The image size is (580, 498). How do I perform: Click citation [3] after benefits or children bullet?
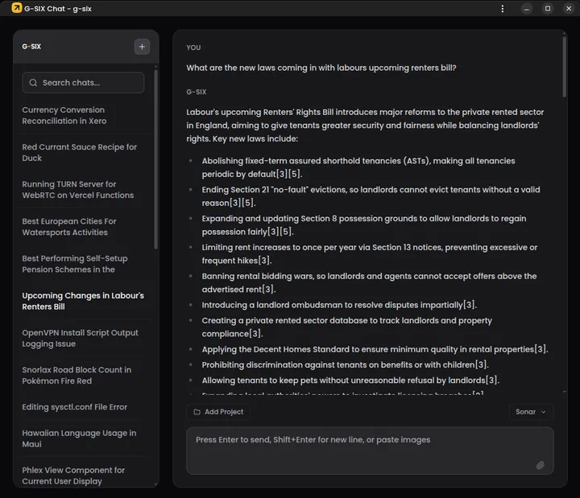pyautogui.click(x=481, y=364)
